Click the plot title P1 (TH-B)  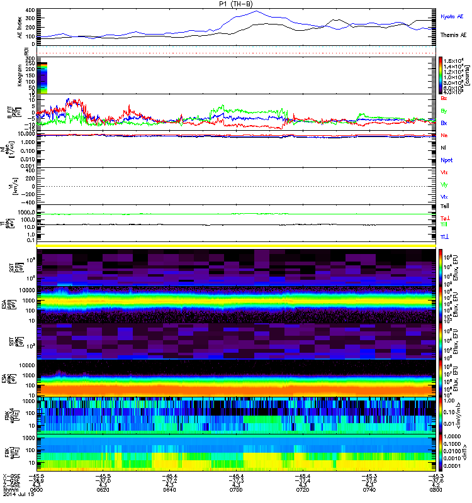236,4
